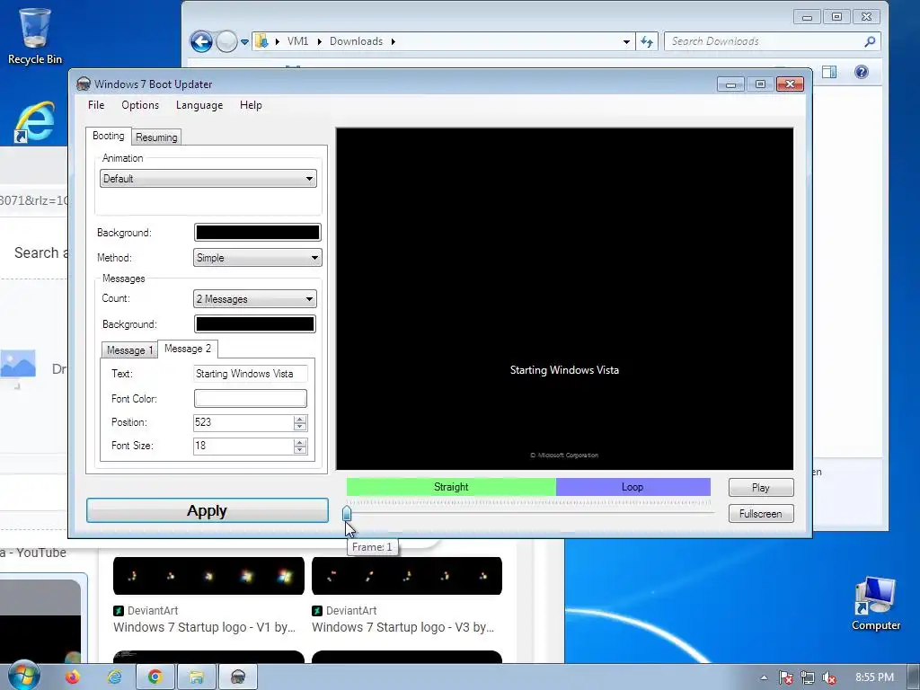Refresh the Downloads folder in Explorer
Image resolution: width=920 pixels, height=690 pixels.
point(647,41)
